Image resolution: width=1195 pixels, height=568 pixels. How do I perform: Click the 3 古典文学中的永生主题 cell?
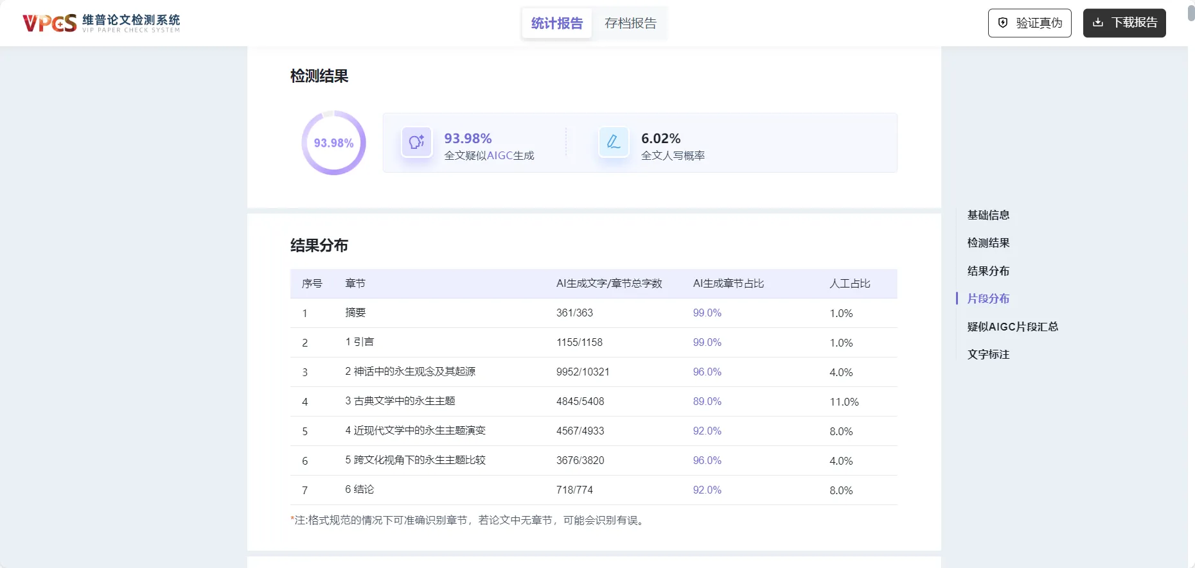tap(400, 401)
